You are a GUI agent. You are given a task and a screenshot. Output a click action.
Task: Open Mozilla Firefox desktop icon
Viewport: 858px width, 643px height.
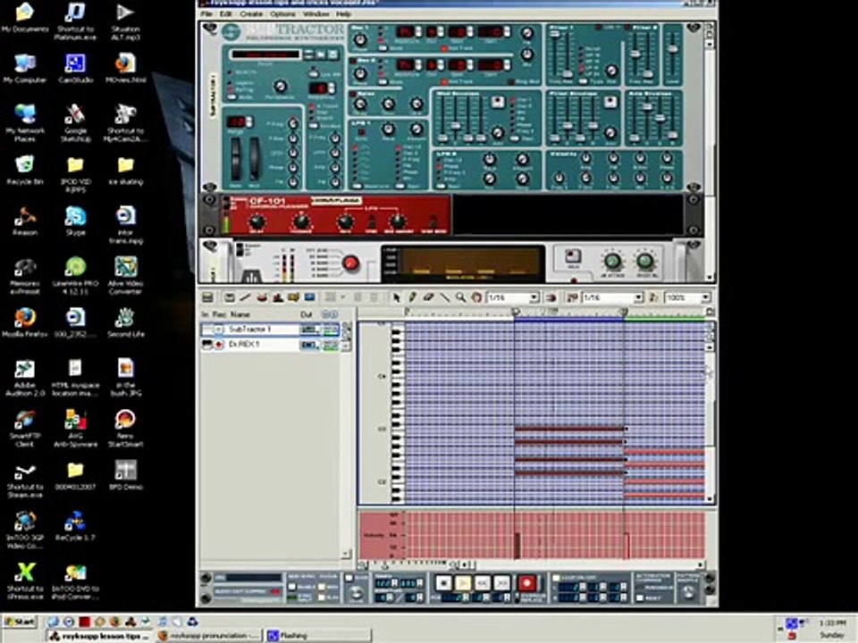(x=25, y=322)
